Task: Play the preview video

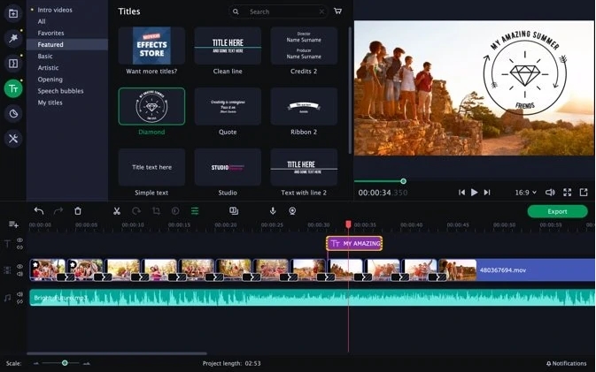Action: point(474,193)
